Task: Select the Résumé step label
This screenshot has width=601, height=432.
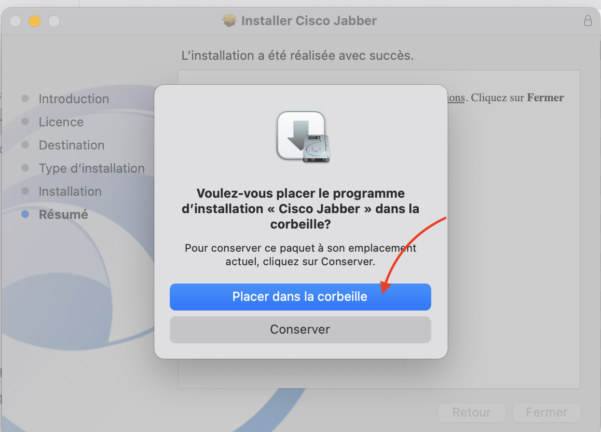Action: pyautogui.click(x=63, y=215)
